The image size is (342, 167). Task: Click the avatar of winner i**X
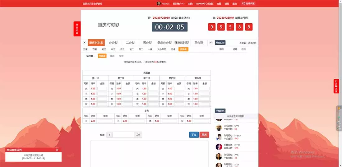(x=219, y=156)
